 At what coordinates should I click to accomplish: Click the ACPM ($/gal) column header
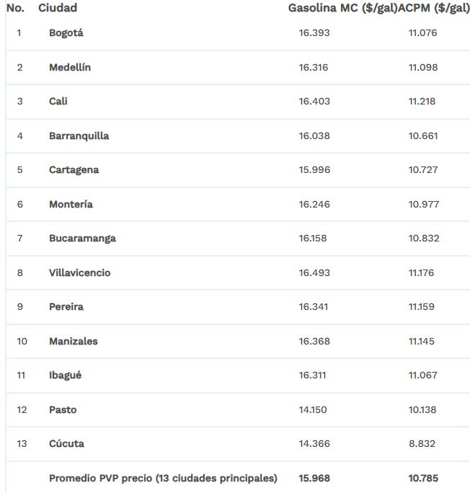pyautogui.click(x=434, y=8)
